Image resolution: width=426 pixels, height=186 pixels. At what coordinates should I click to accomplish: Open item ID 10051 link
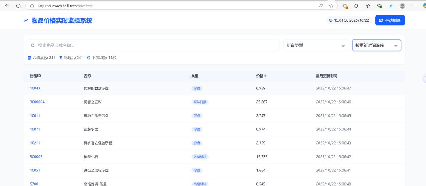(x=35, y=170)
